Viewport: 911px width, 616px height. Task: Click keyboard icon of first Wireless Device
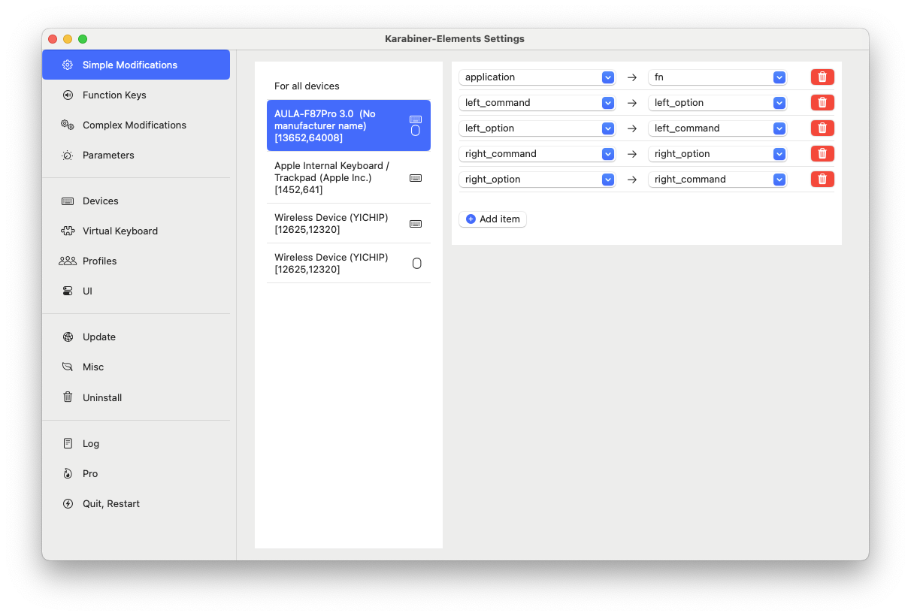(x=416, y=224)
